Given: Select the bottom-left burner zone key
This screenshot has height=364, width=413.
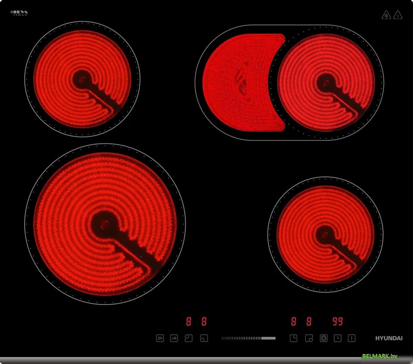Looking at the screenshot, I should click(x=204, y=338).
